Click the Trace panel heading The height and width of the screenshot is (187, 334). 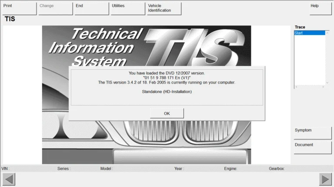tap(300, 27)
